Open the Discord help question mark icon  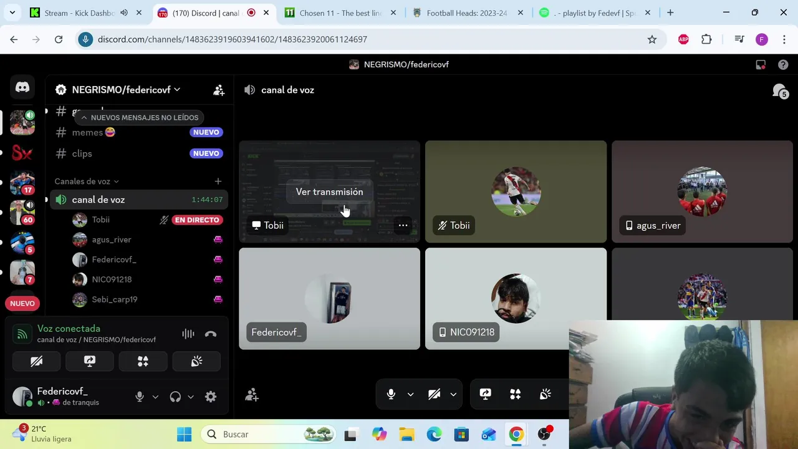[783, 64]
